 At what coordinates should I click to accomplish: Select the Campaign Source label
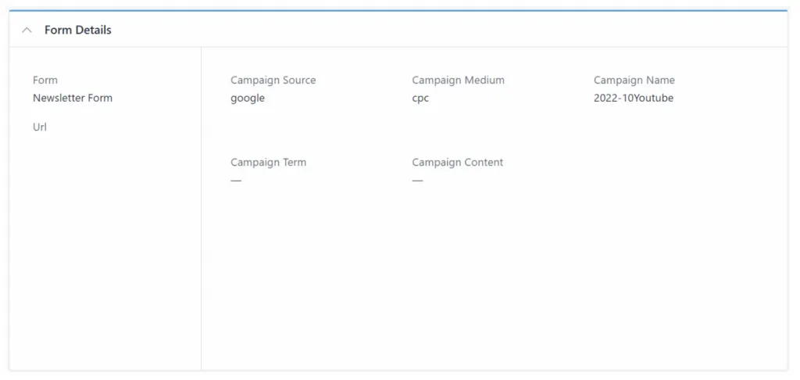(x=273, y=80)
